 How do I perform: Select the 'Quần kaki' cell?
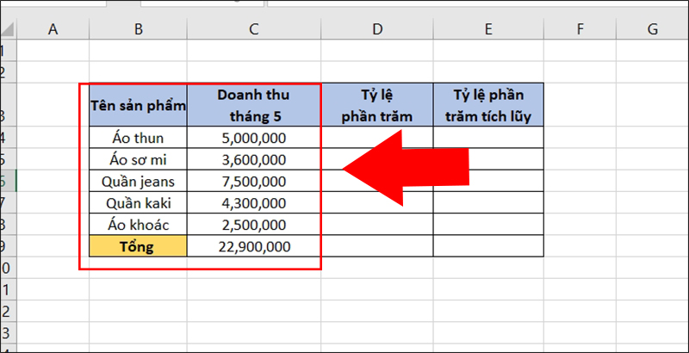coord(138,202)
